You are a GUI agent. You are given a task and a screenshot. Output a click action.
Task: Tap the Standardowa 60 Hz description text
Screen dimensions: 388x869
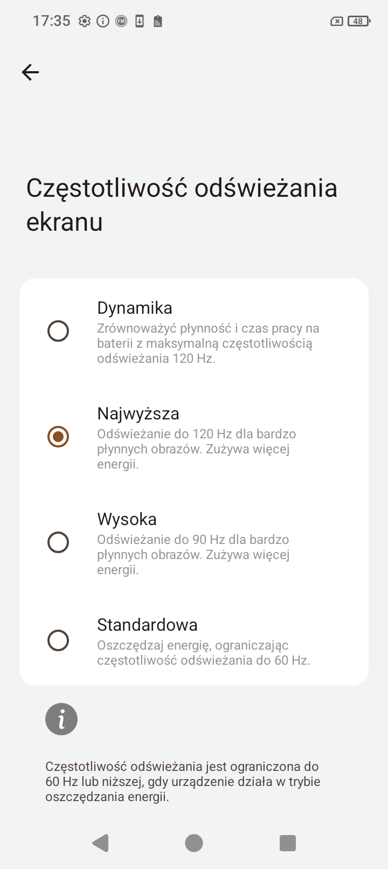coord(204,653)
